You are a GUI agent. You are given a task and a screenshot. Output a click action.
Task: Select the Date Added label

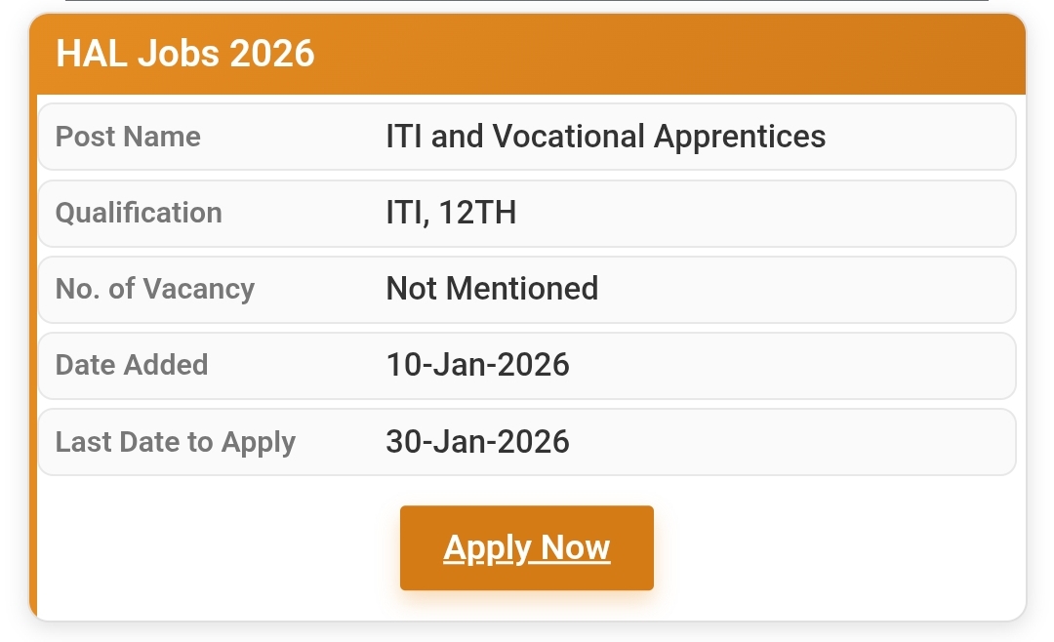click(x=132, y=365)
